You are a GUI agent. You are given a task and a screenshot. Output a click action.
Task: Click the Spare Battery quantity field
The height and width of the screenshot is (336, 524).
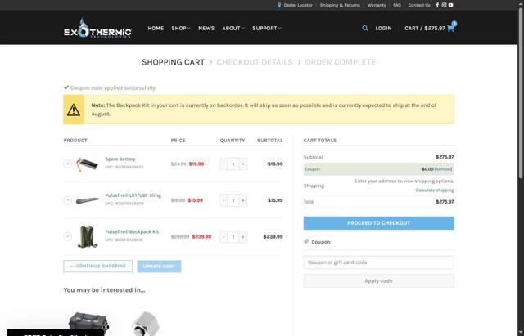tap(233, 164)
